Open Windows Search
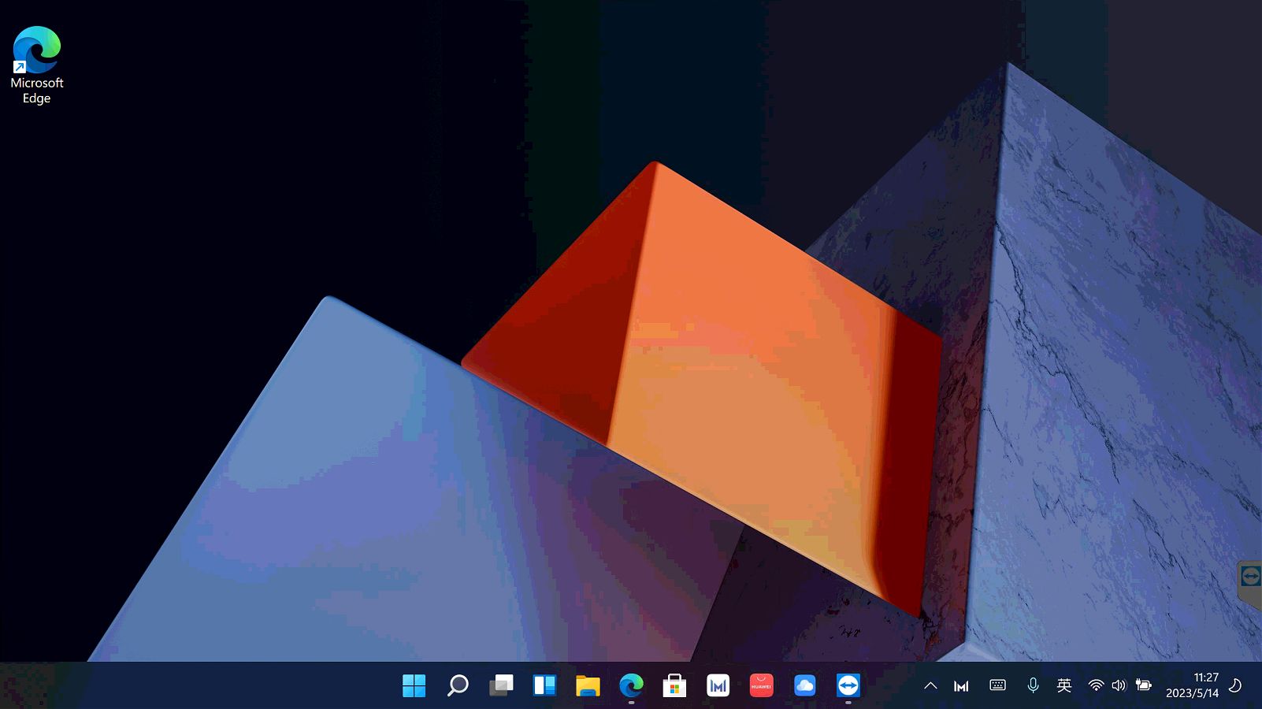Viewport: 1262px width, 709px height. 457,686
